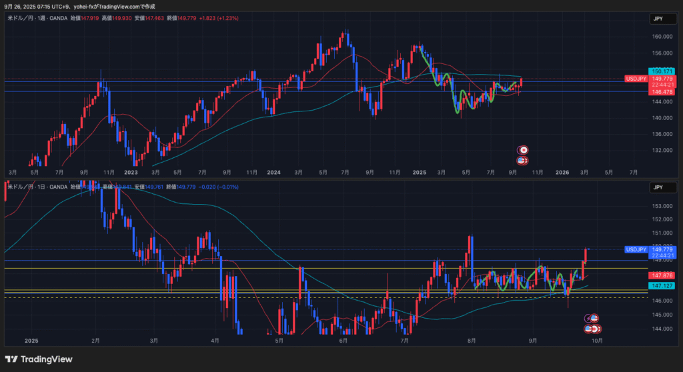Click the lightning and US flag icon on daily chart

tap(592, 318)
